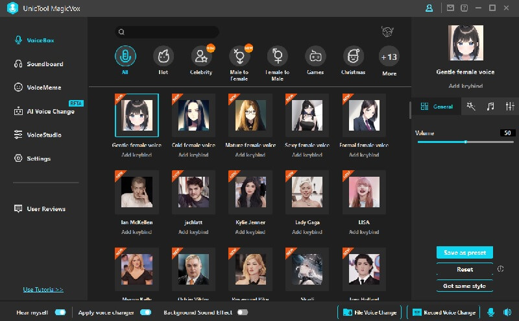This screenshot has height=321, width=519.
Task: Expand the +13 More categories
Action: coord(389,57)
